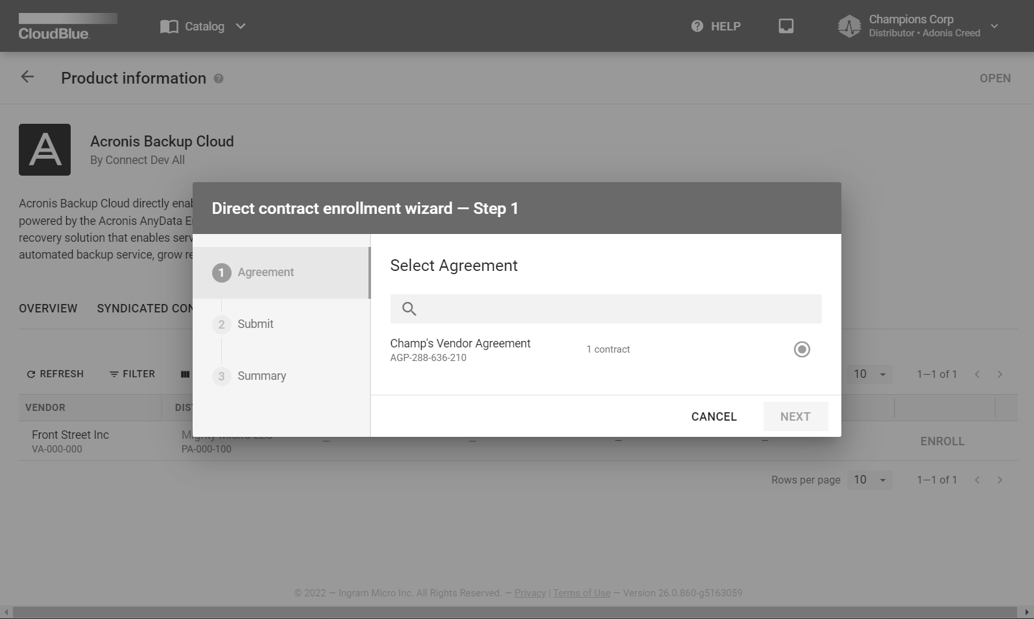1034x619 pixels.
Task: Click the Acronis Backup Cloud logo thumbnail
Action: tap(45, 150)
